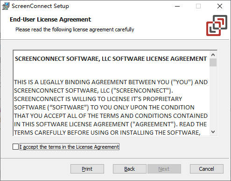231x181 pixels.
Task: Click the software license agreement bold title
Action: (111, 59)
